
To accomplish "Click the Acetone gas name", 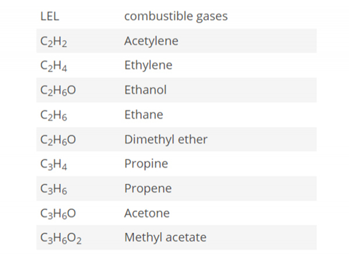I will [147, 213].
